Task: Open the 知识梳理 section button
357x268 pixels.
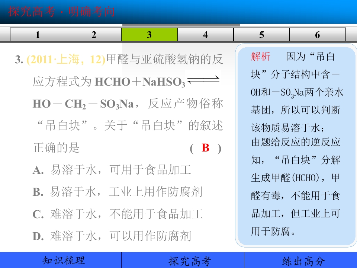Action: tap(61, 260)
